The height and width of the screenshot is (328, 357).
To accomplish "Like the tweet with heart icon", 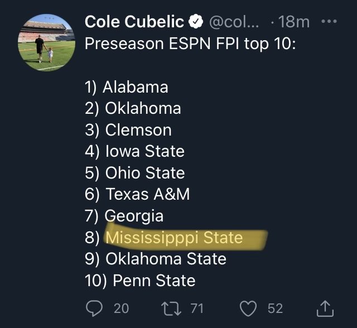I will point(248,308).
